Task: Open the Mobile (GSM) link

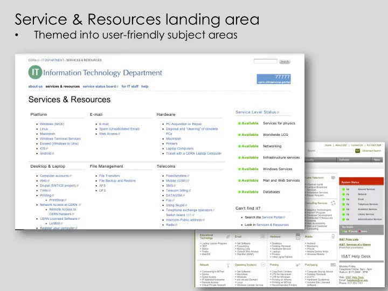Action: pos(177,181)
